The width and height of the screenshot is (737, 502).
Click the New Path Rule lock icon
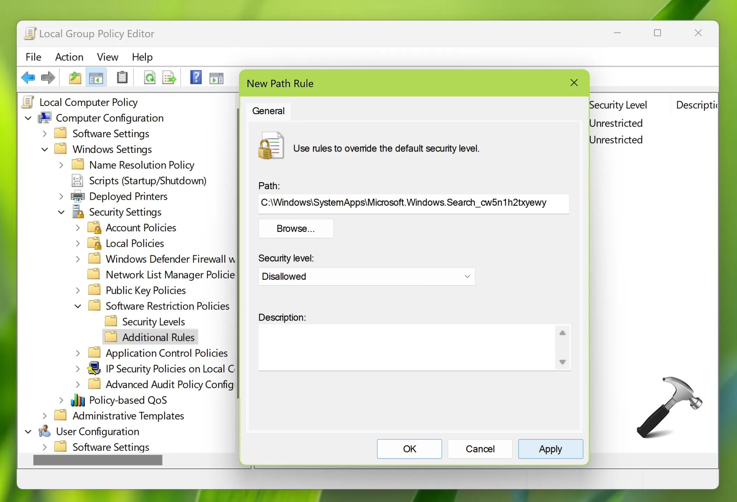click(271, 147)
